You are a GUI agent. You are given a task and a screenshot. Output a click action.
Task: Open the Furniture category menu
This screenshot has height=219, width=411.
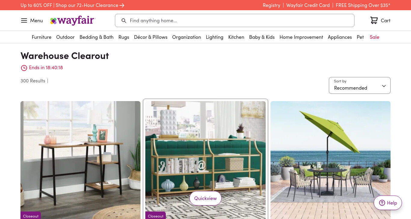point(42,37)
